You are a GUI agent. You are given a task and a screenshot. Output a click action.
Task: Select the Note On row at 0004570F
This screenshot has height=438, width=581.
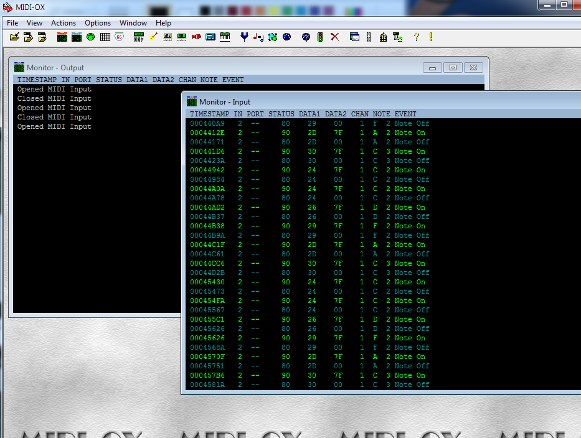[308, 356]
